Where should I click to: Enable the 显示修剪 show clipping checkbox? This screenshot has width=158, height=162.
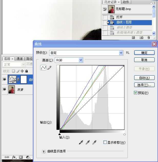click(x=105, y=142)
